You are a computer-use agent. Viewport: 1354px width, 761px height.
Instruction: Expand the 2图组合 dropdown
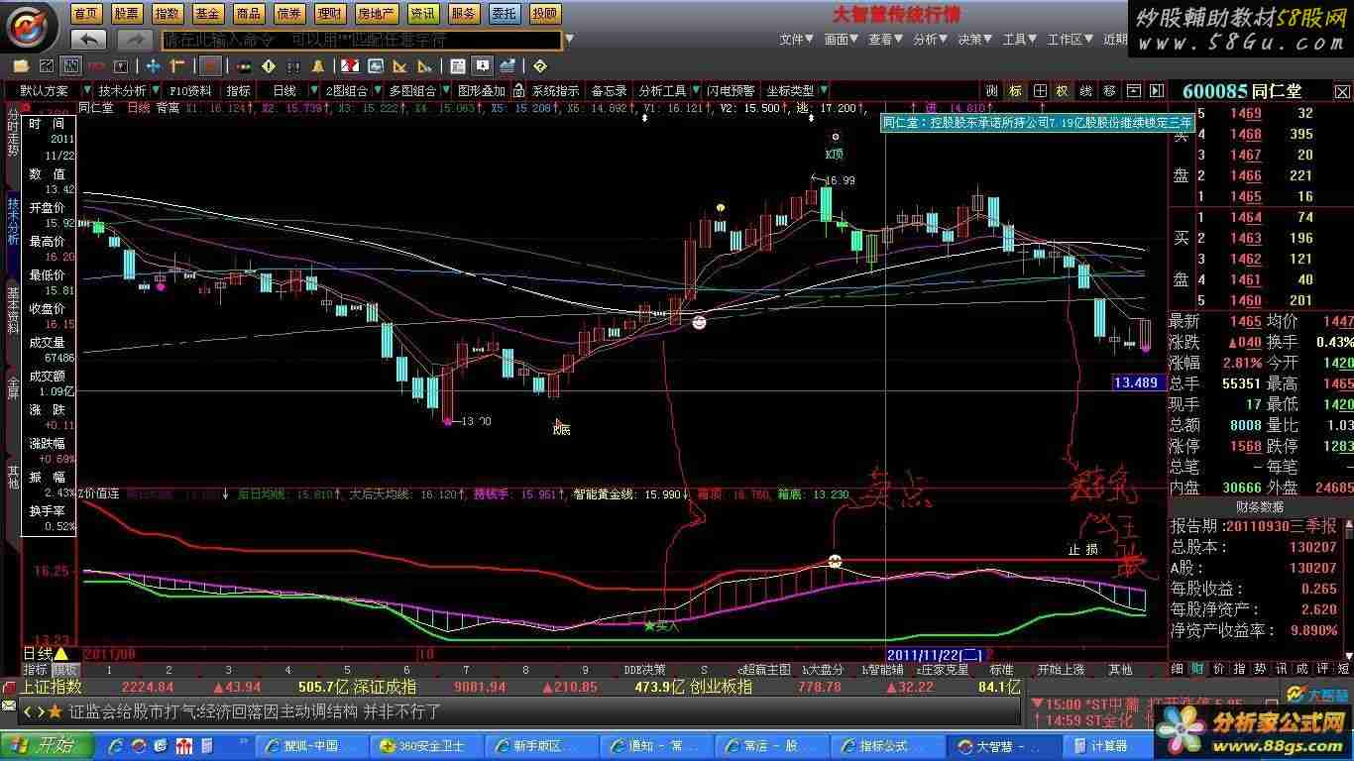point(378,90)
